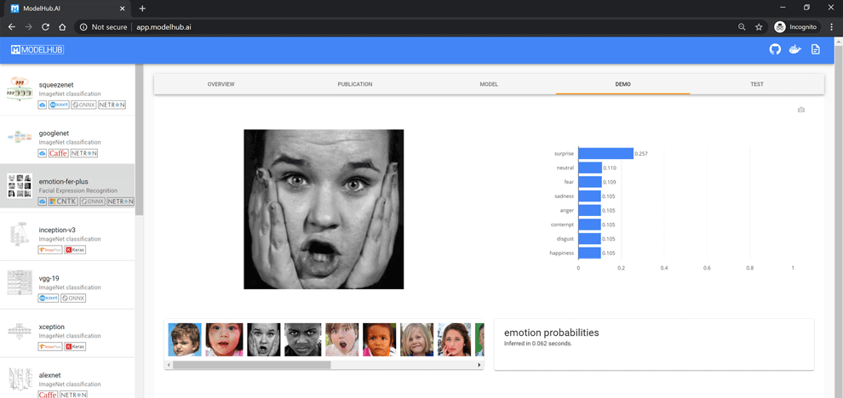
Task: Reload the page with browser refresh button
Action: pyautogui.click(x=45, y=27)
